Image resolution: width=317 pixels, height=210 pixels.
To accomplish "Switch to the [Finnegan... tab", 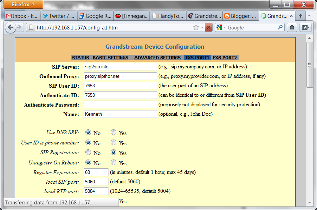I will coord(131,16).
